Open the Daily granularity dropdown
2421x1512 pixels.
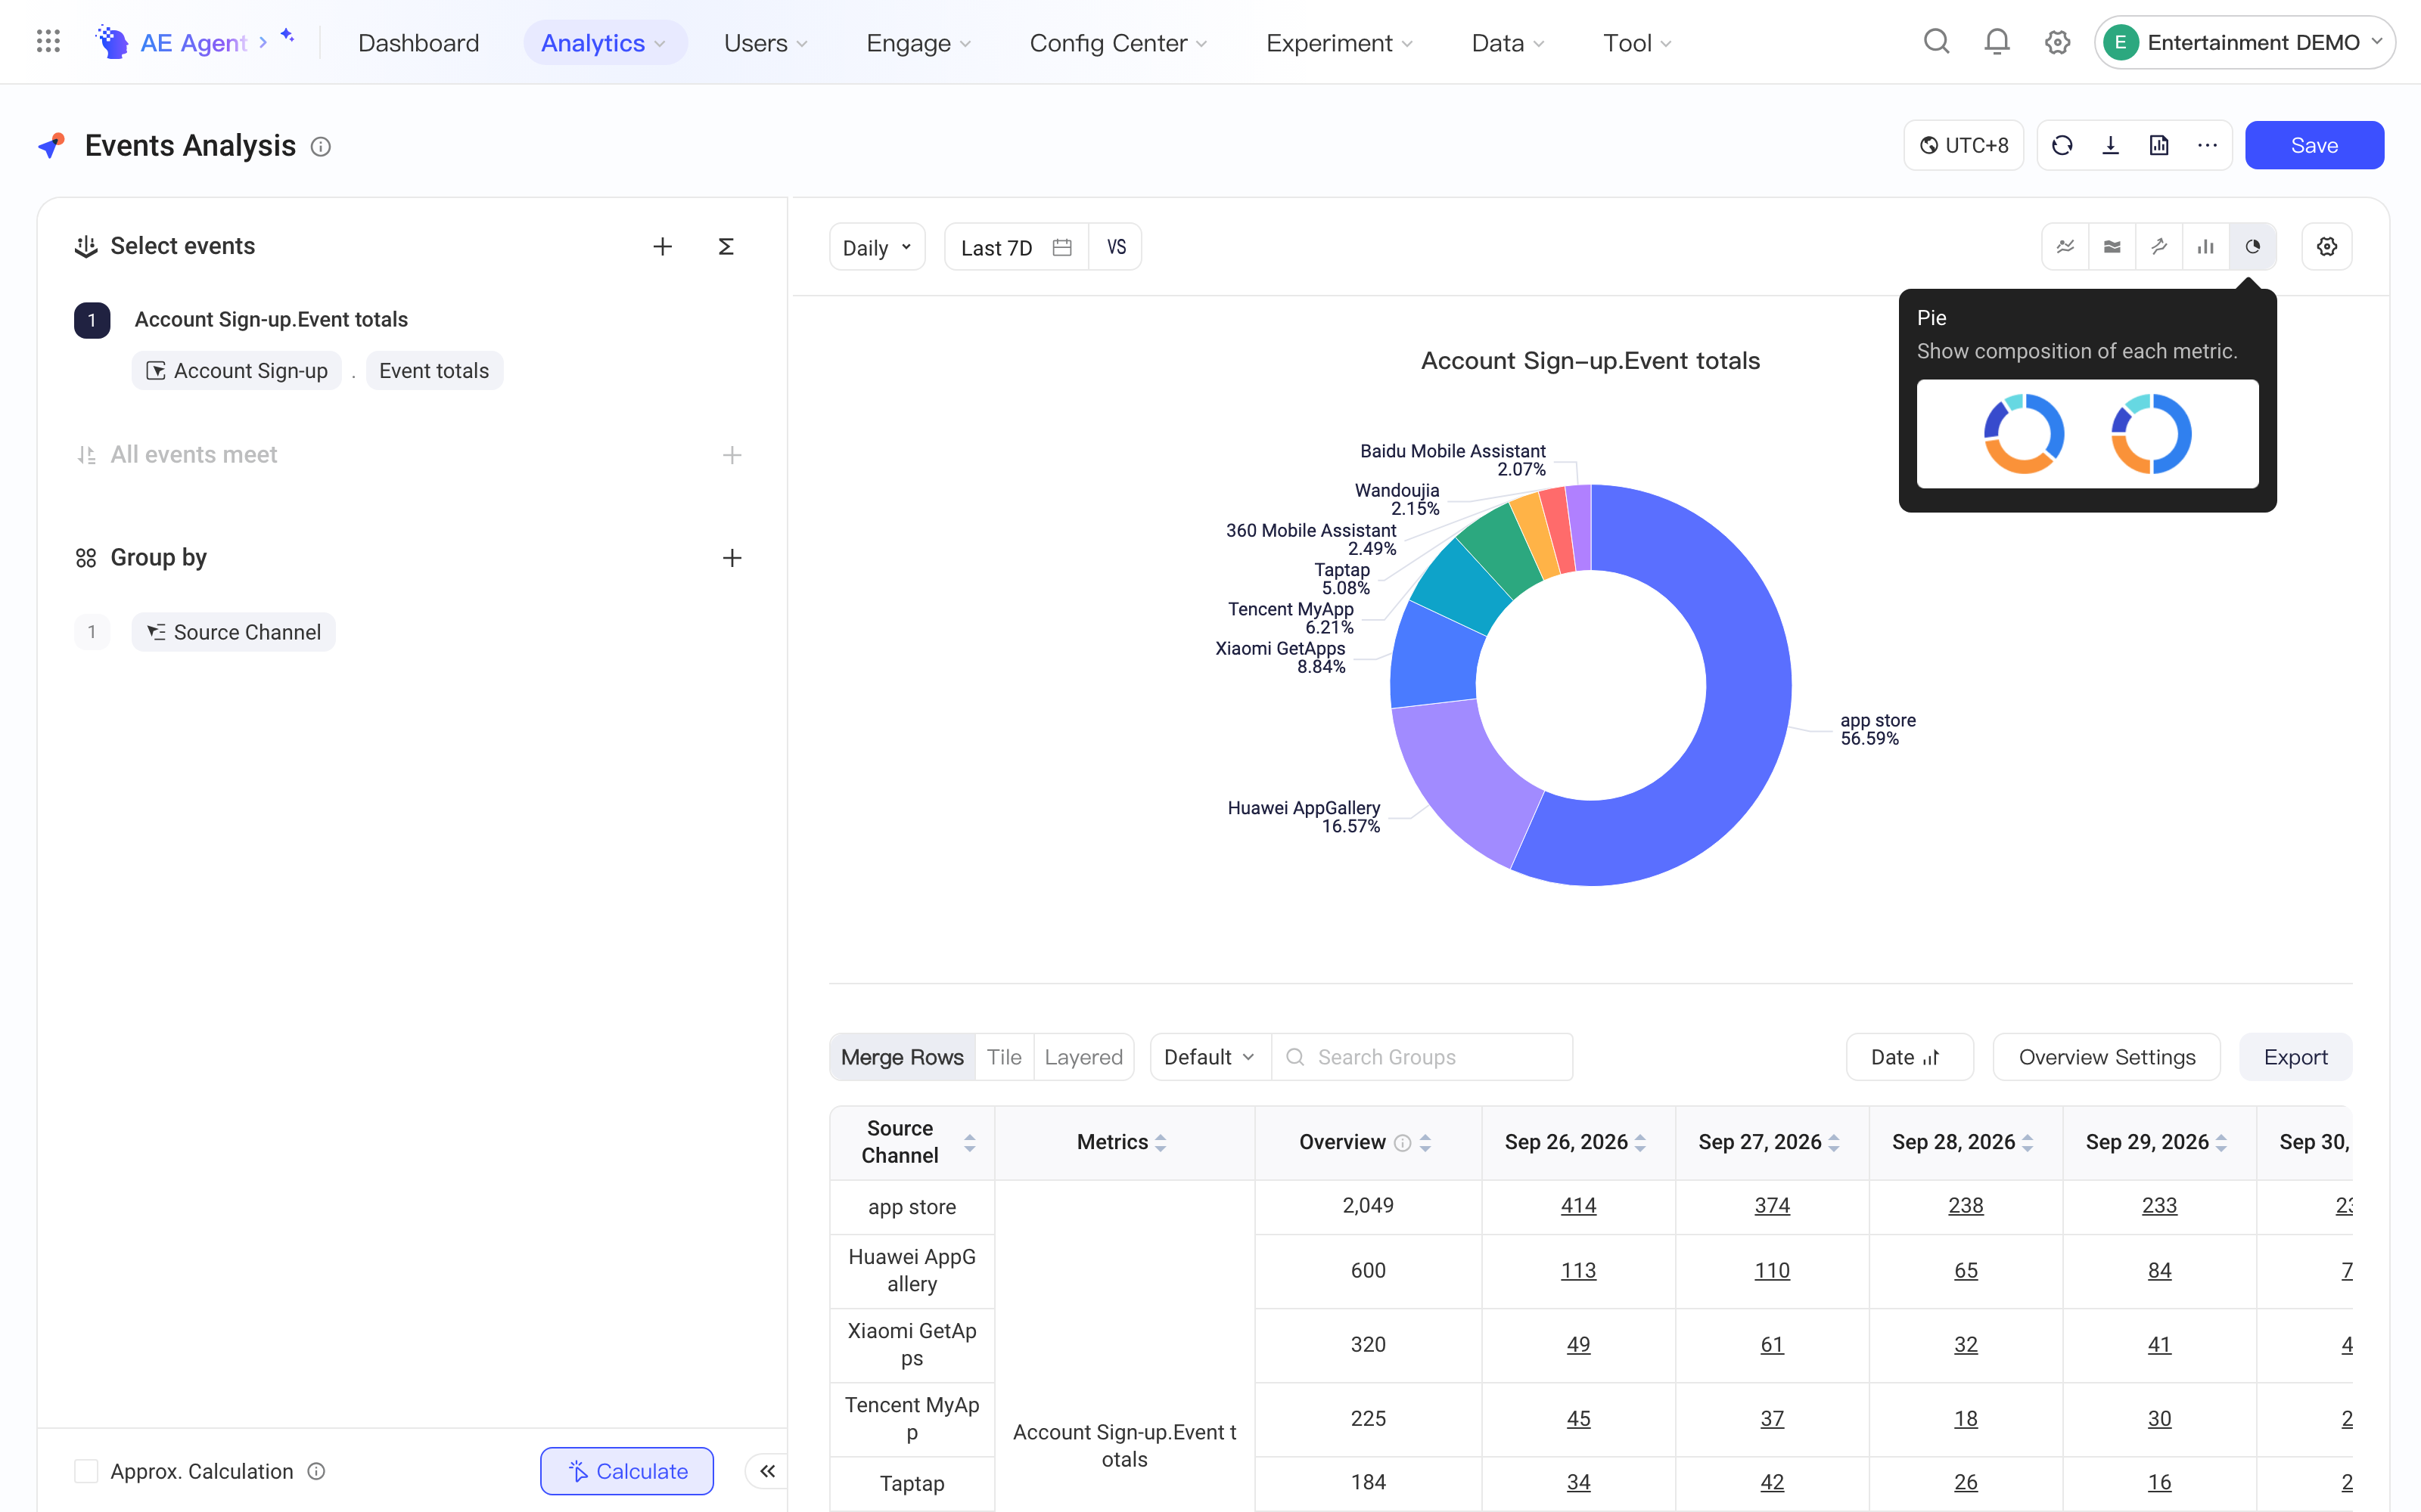point(878,247)
